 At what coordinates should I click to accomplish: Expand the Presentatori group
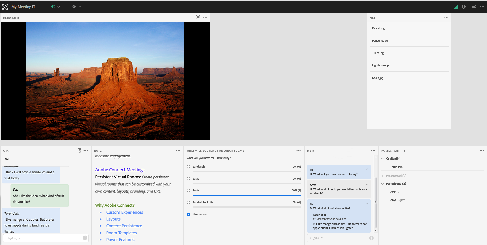pos(382,176)
